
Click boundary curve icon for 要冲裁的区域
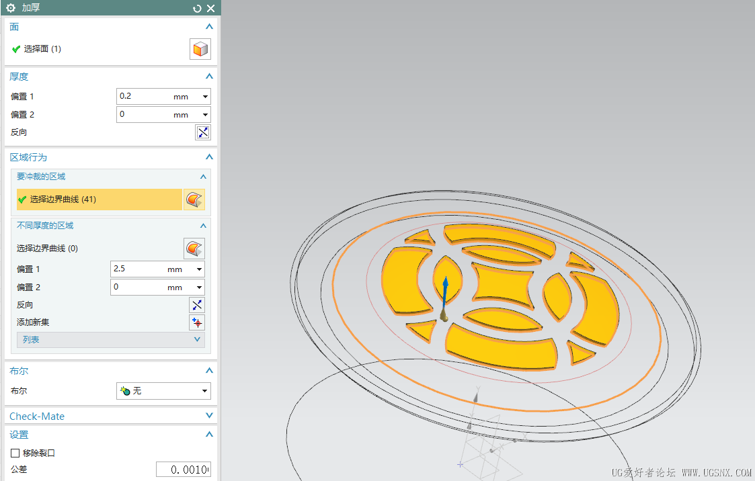[194, 199]
